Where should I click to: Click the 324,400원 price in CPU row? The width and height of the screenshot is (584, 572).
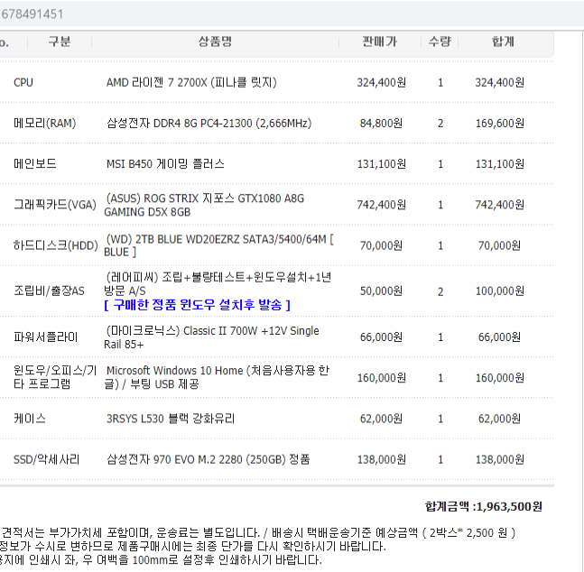click(x=382, y=82)
